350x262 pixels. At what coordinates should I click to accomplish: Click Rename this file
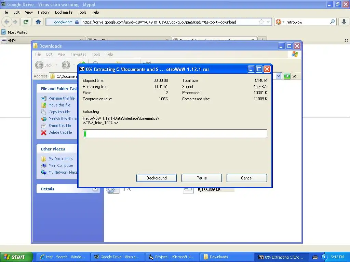click(x=62, y=98)
